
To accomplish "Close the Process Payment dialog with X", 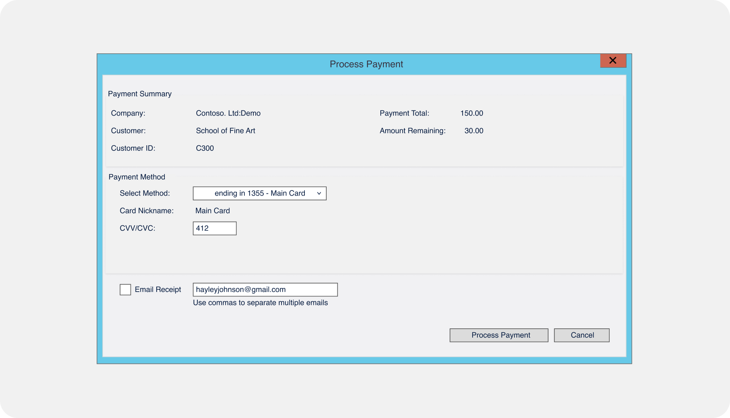I will pos(613,60).
